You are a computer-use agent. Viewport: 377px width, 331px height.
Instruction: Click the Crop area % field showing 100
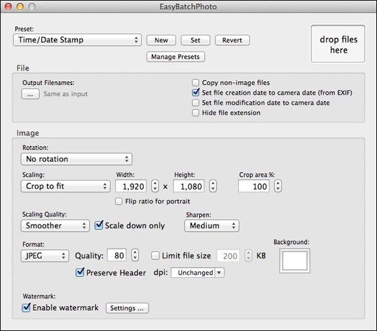254,186
